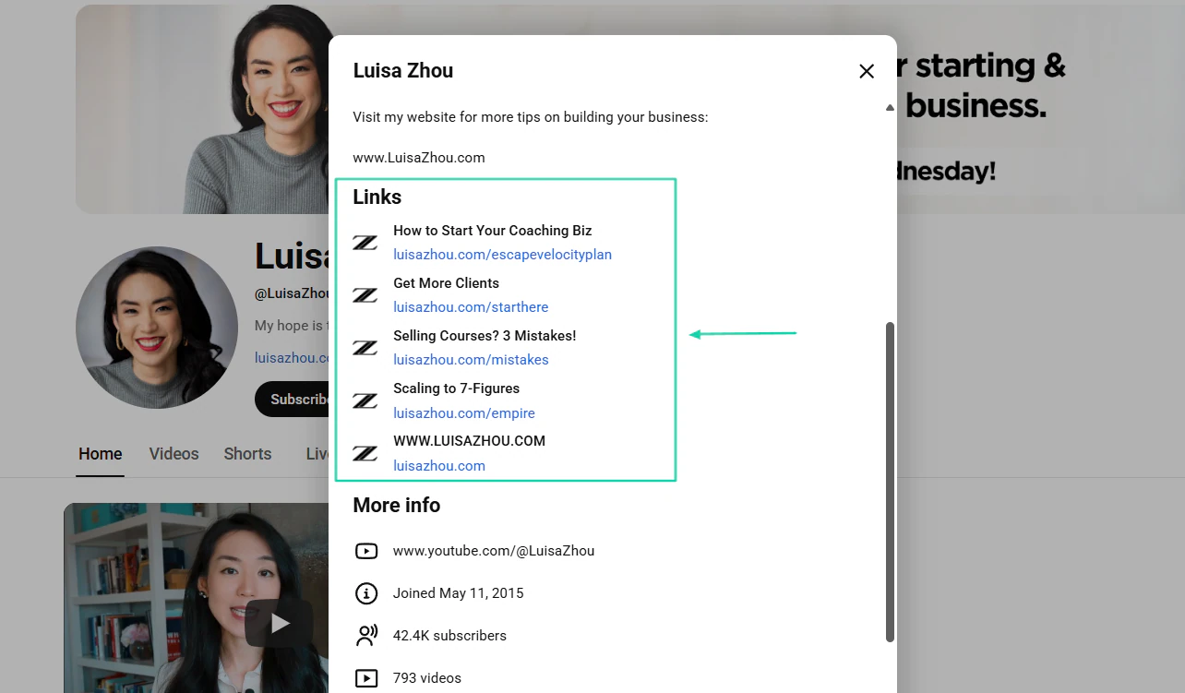
Task: Open luisazhou.com/empire link
Action: [x=464, y=413]
